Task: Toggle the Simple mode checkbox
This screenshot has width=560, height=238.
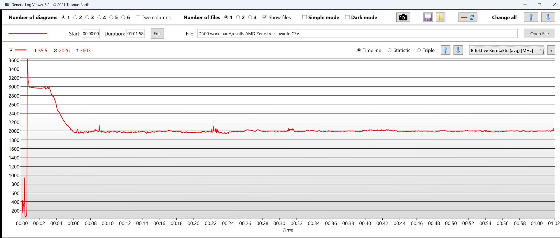Action: pos(304,17)
